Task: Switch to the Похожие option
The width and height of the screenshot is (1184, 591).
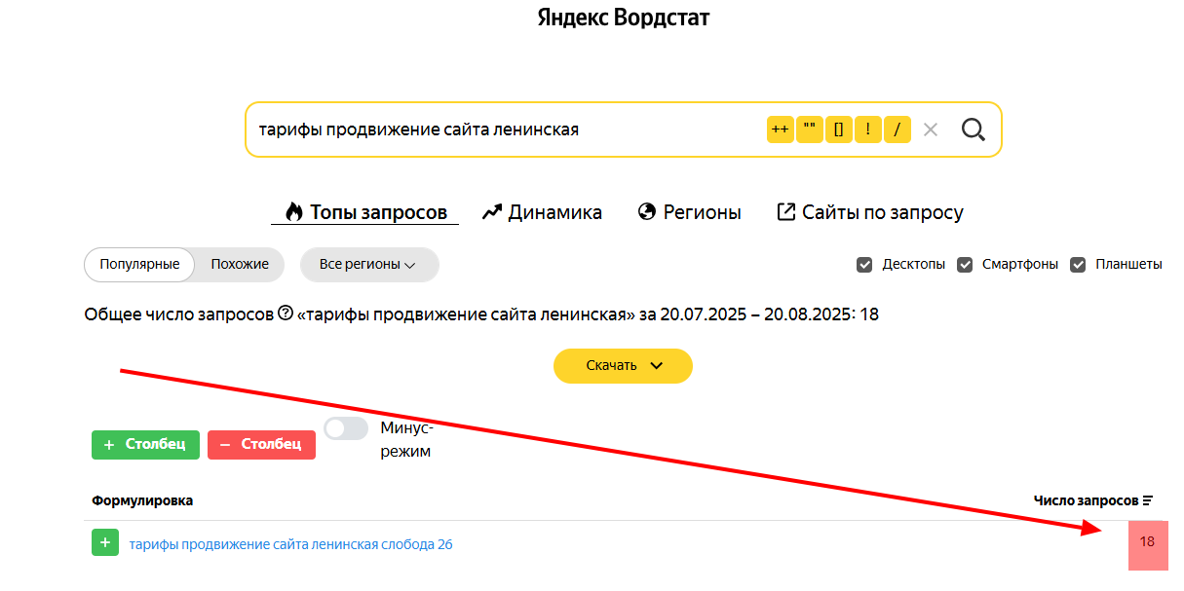Action: (x=240, y=264)
